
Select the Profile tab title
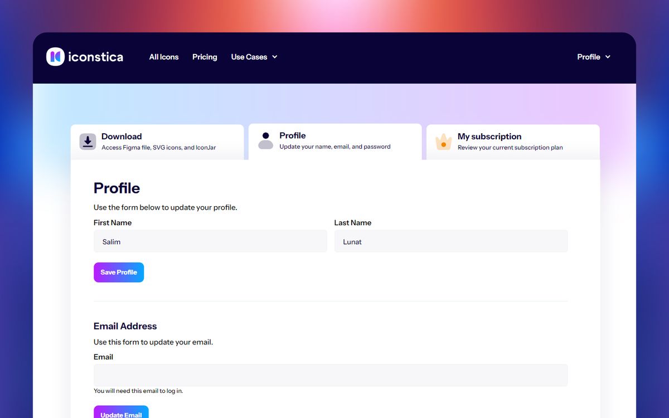[293, 135]
